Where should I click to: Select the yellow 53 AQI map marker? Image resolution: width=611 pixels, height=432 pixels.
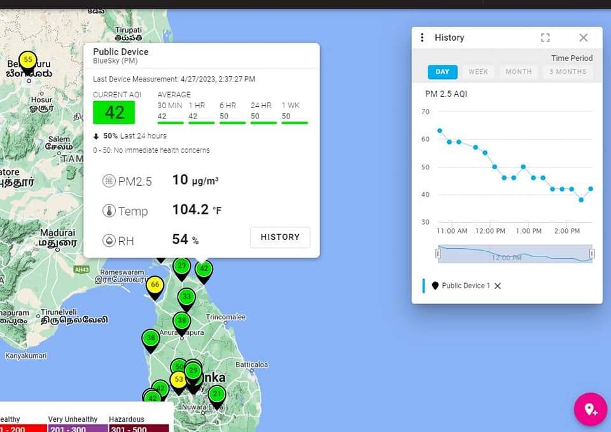click(179, 380)
